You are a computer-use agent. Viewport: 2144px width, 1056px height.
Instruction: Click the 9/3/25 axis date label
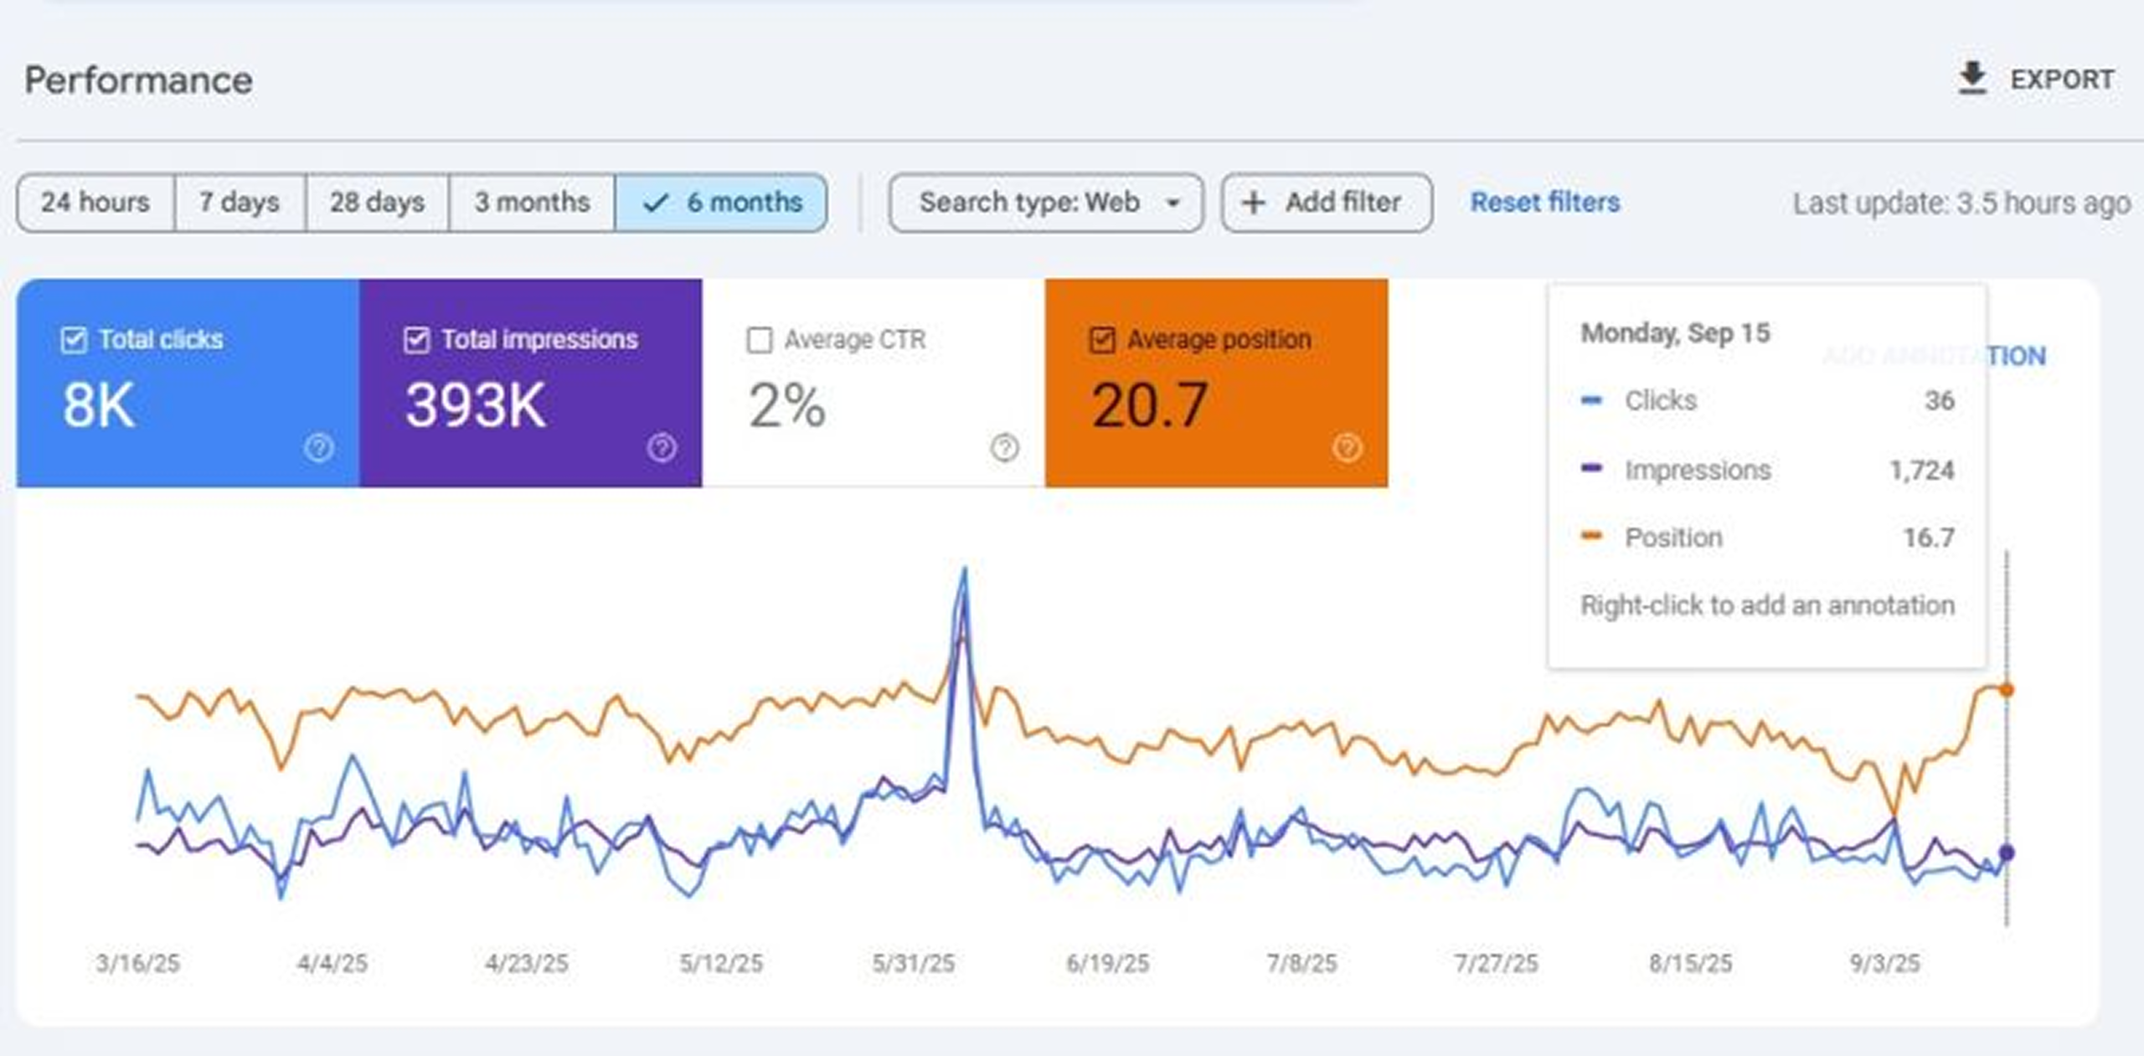point(1884,963)
